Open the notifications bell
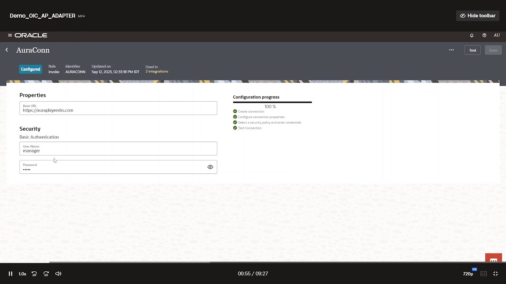The height and width of the screenshot is (284, 506). [472, 35]
